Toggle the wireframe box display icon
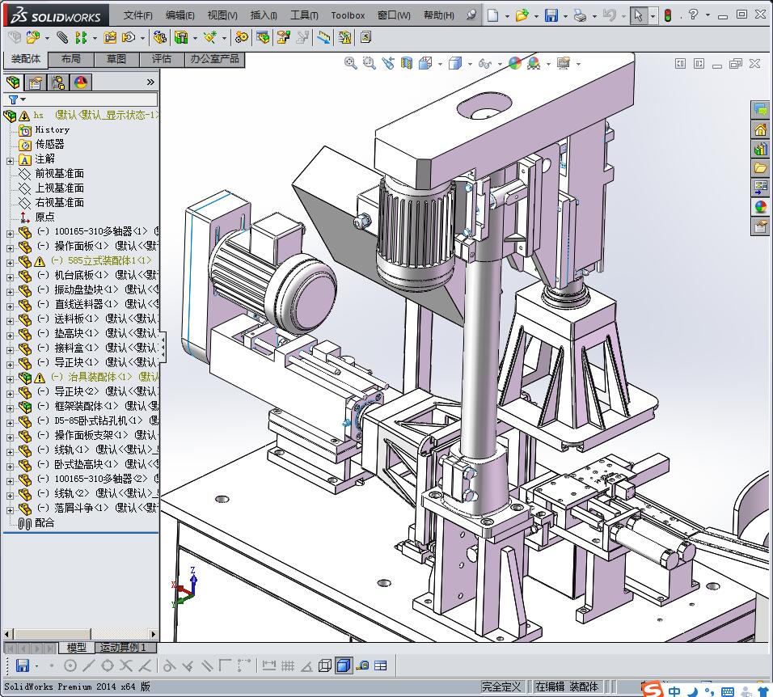Image resolution: width=773 pixels, height=697 pixels. pos(325,665)
